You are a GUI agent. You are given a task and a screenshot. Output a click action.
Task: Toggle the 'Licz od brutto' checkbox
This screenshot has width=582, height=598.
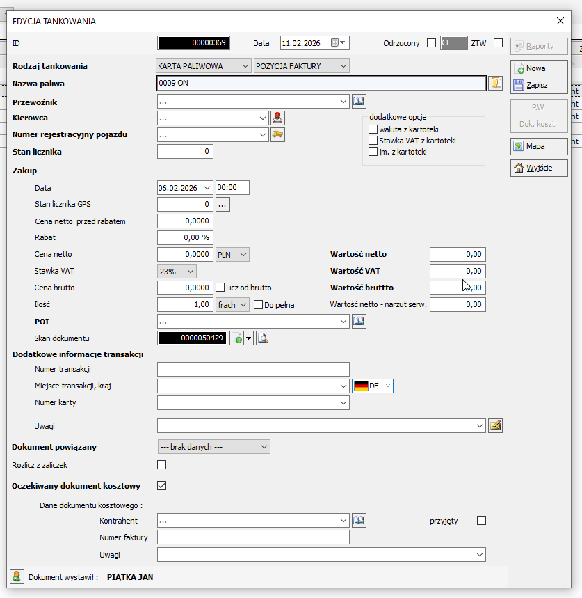tap(220, 288)
